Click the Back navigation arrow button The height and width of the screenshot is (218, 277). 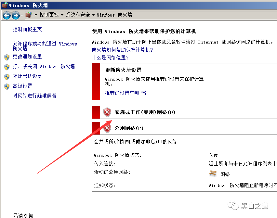7,16
